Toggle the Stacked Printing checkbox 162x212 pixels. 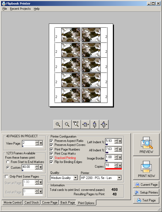pos(52,158)
